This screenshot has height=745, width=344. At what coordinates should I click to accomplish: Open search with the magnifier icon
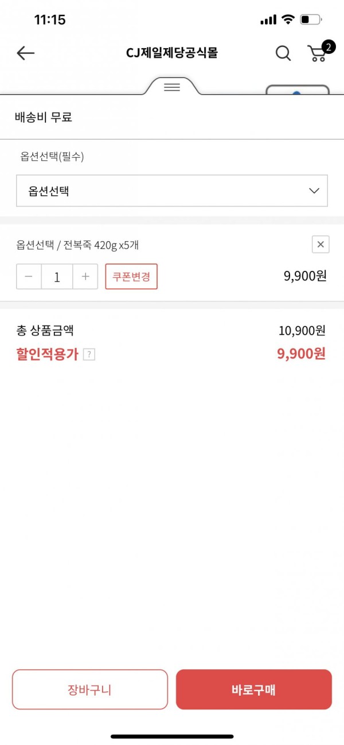coord(283,53)
